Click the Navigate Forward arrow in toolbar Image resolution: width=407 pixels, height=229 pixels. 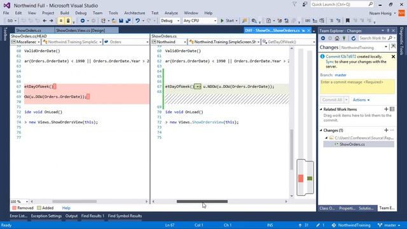coord(51,21)
